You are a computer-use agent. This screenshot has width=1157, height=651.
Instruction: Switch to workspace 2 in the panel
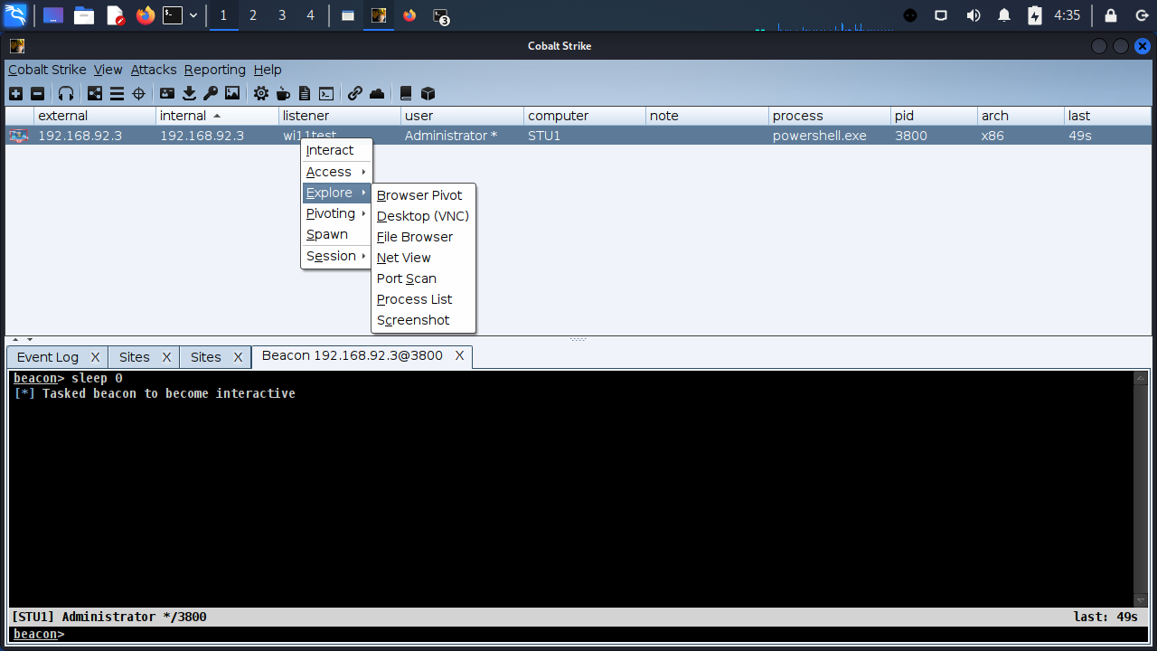coord(253,15)
